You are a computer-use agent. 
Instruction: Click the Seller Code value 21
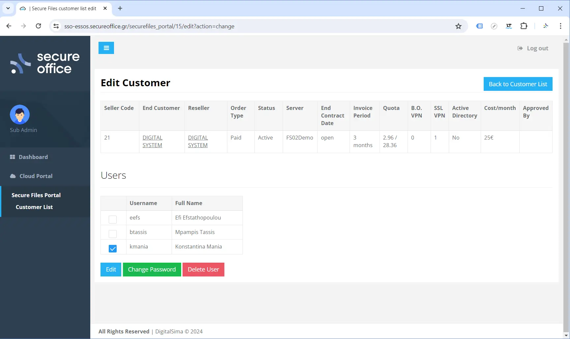[x=107, y=138]
